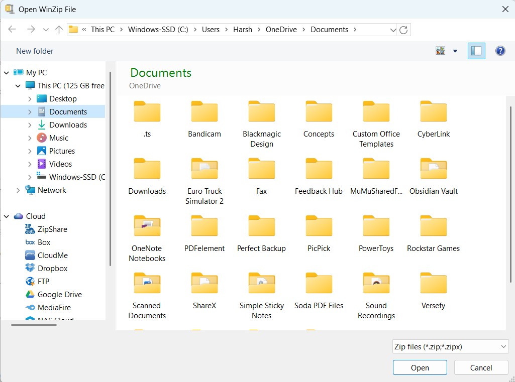
Task: Click the Cancel button
Action: [x=481, y=367]
